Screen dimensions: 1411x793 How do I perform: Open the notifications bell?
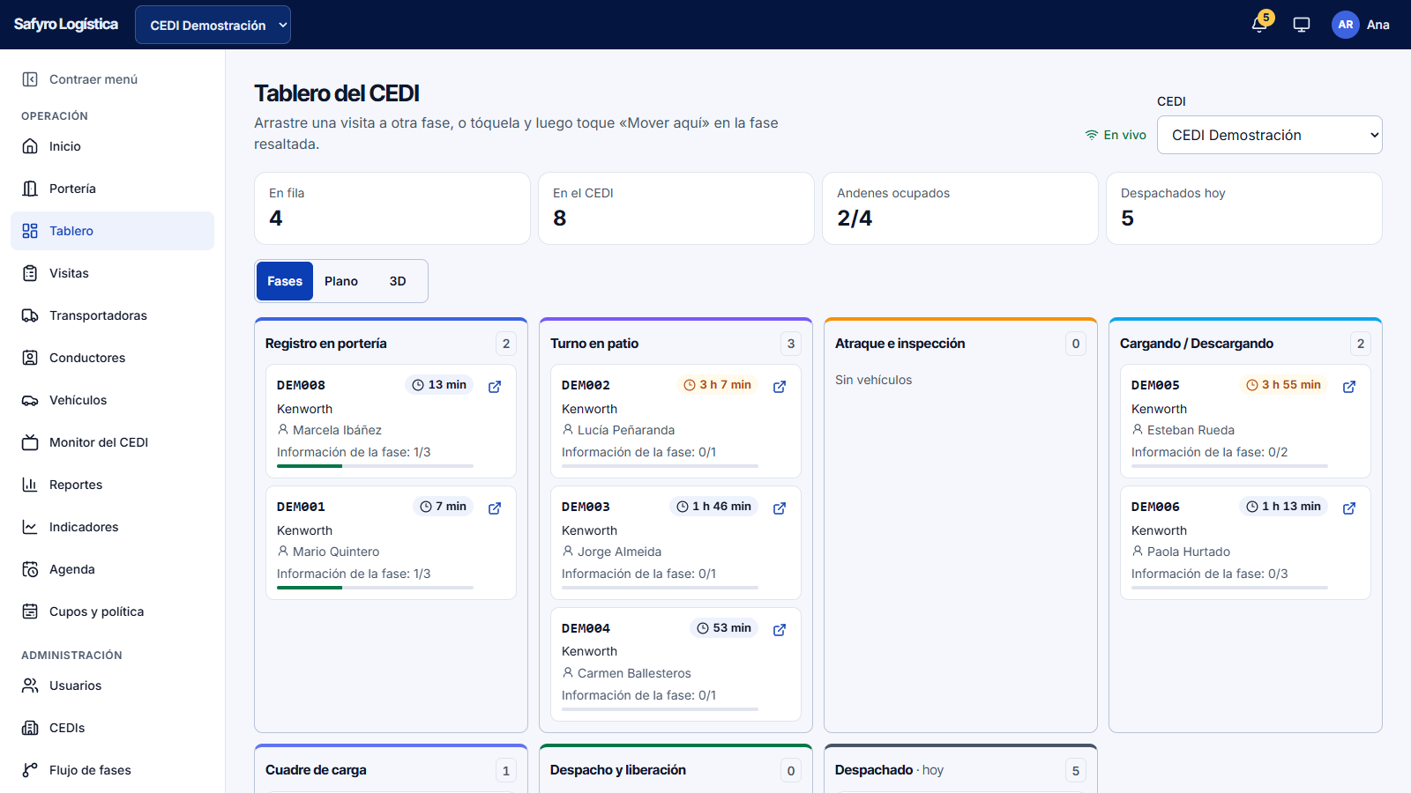point(1259,25)
